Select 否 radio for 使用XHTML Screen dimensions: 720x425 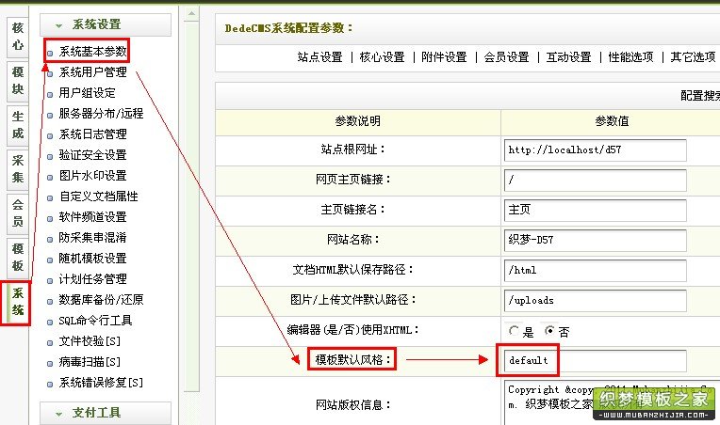[549, 331]
